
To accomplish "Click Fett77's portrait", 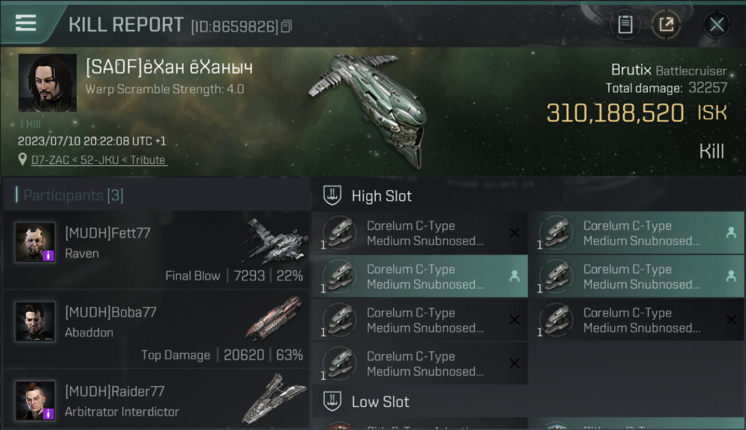I will click(x=35, y=242).
